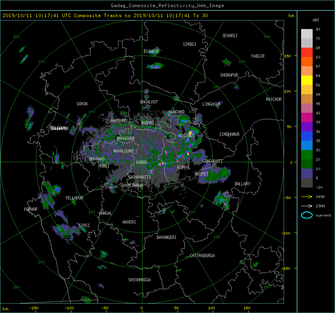
Task: Click the 'Gadag_Composite_Reflectivity_Web_Image' title text
Action: pyautogui.click(x=167, y=6)
